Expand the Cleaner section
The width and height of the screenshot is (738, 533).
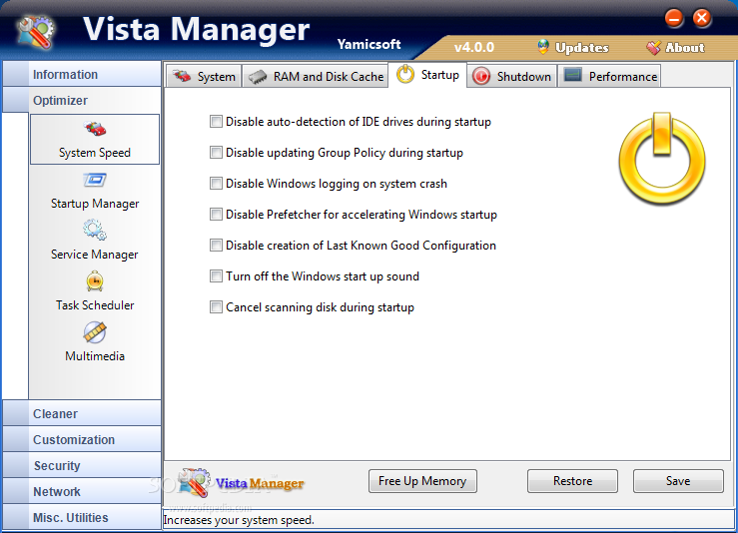82,413
